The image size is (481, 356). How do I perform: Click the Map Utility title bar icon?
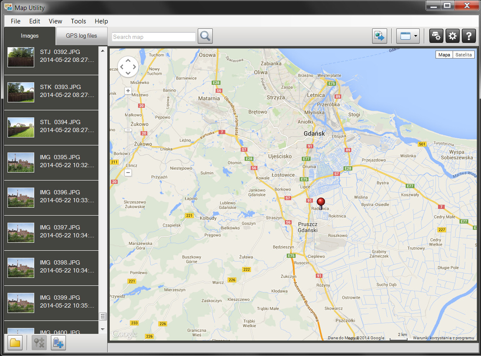[x=8, y=8]
